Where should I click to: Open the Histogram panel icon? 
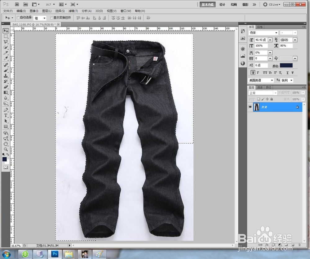[243, 56]
